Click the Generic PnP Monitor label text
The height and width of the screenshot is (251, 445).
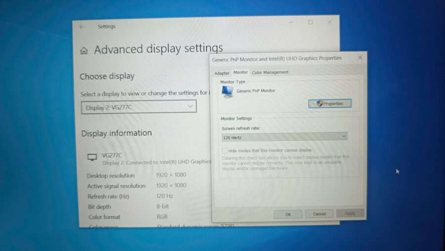tap(256, 91)
